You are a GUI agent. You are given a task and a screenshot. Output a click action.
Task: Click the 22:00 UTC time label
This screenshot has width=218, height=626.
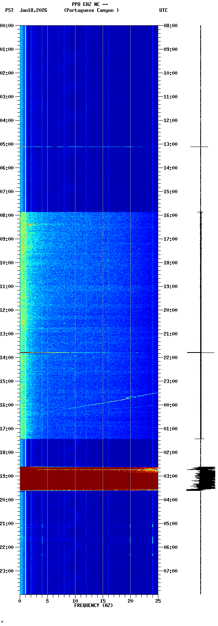(x=171, y=358)
